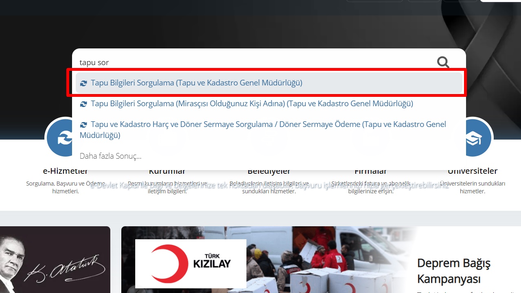The width and height of the screenshot is (521, 293).
Task: Click the magnifier search icon
Action: click(443, 62)
